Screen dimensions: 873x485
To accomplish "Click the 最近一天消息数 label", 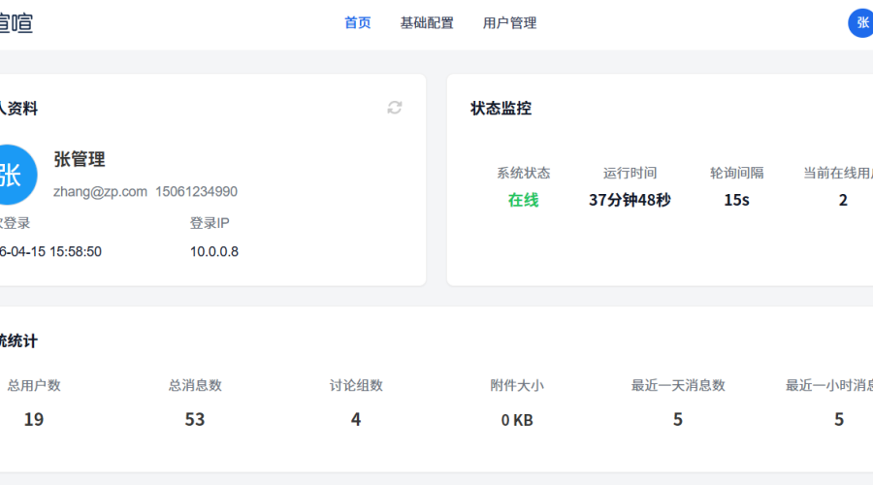I will point(678,385).
